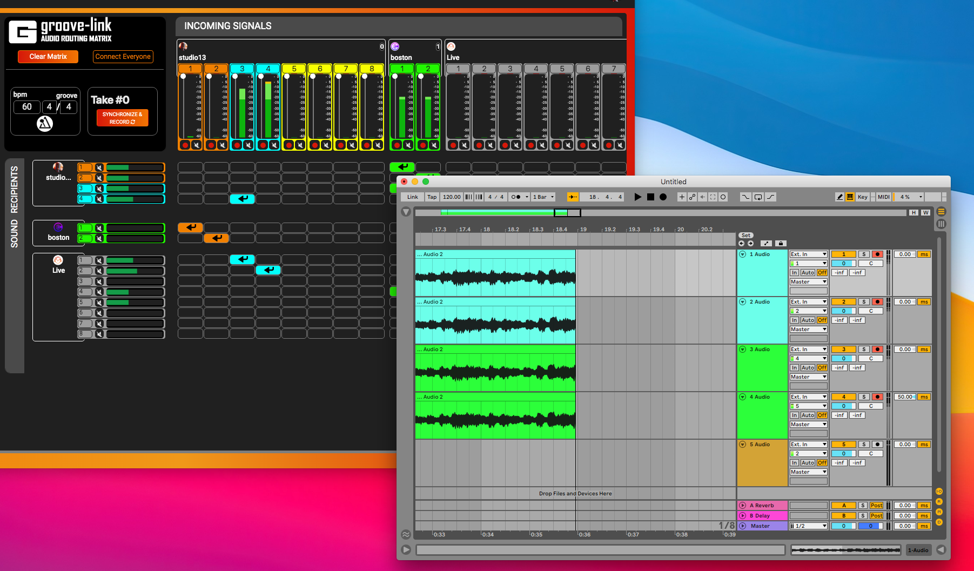
Task: Click the Clear Matrix button
Action: 48,57
